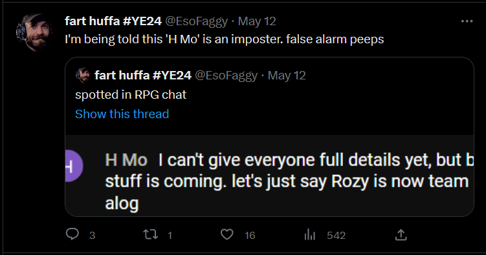
Task: Click the share upload icon
Action: tap(401, 234)
